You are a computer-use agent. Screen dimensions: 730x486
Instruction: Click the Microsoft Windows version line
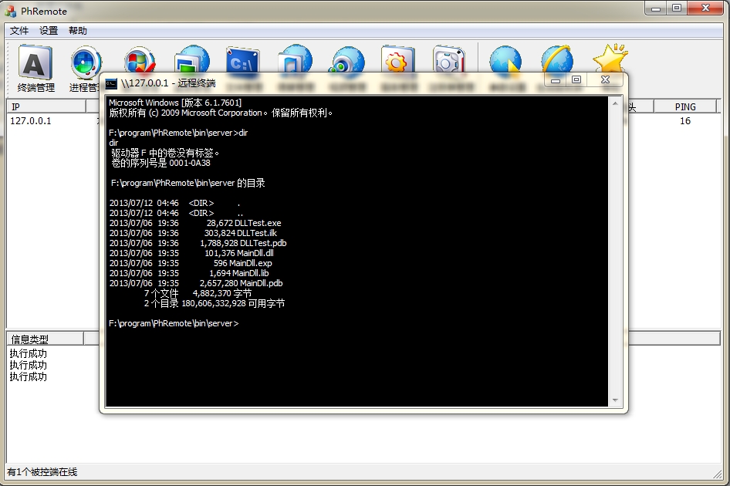point(175,103)
